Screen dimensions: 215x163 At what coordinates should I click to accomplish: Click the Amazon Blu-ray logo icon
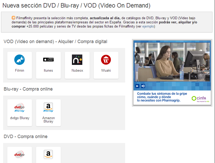click(48, 107)
